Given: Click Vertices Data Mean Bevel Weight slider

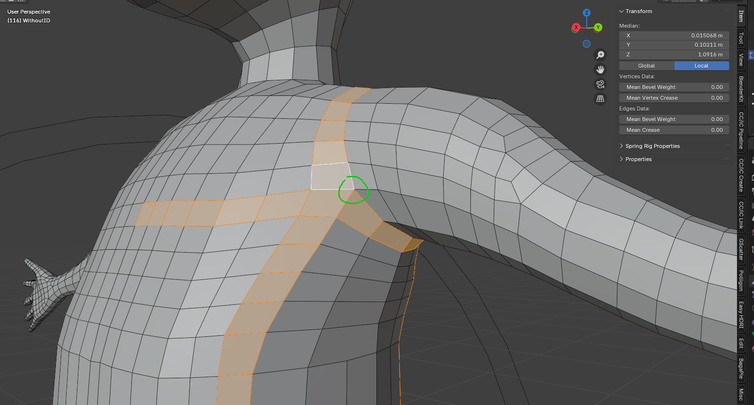Looking at the screenshot, I should tap(674, 87).
